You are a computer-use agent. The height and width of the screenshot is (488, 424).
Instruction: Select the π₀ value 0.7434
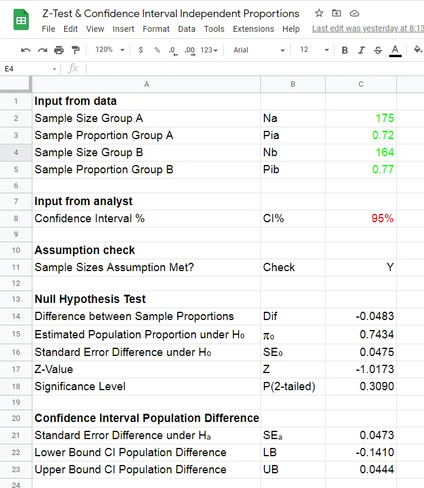click(x=361, y=335)
